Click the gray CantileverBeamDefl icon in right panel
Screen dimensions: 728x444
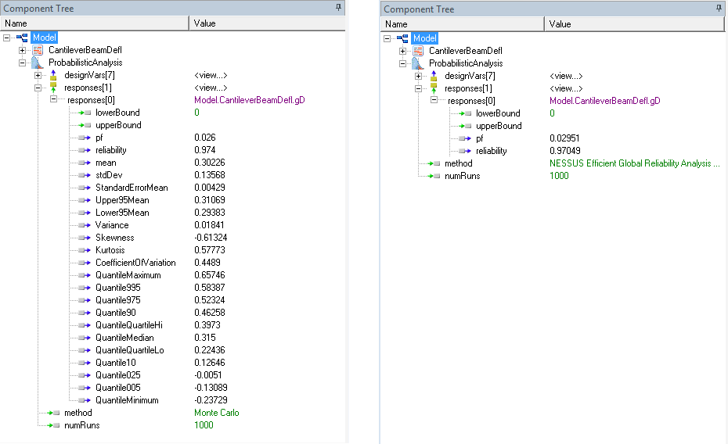(418, 51)
